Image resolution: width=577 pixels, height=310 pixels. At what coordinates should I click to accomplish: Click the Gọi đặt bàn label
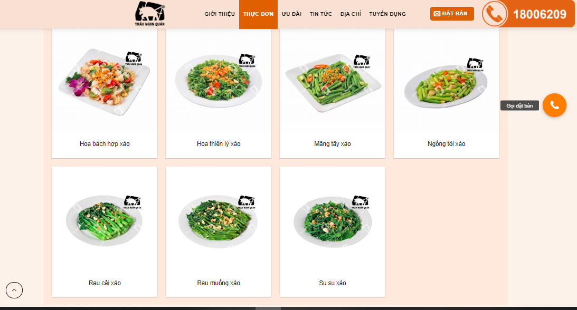(519, 106)
